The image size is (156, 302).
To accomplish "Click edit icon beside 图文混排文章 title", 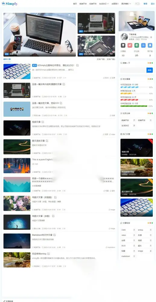I will (47, 141).
